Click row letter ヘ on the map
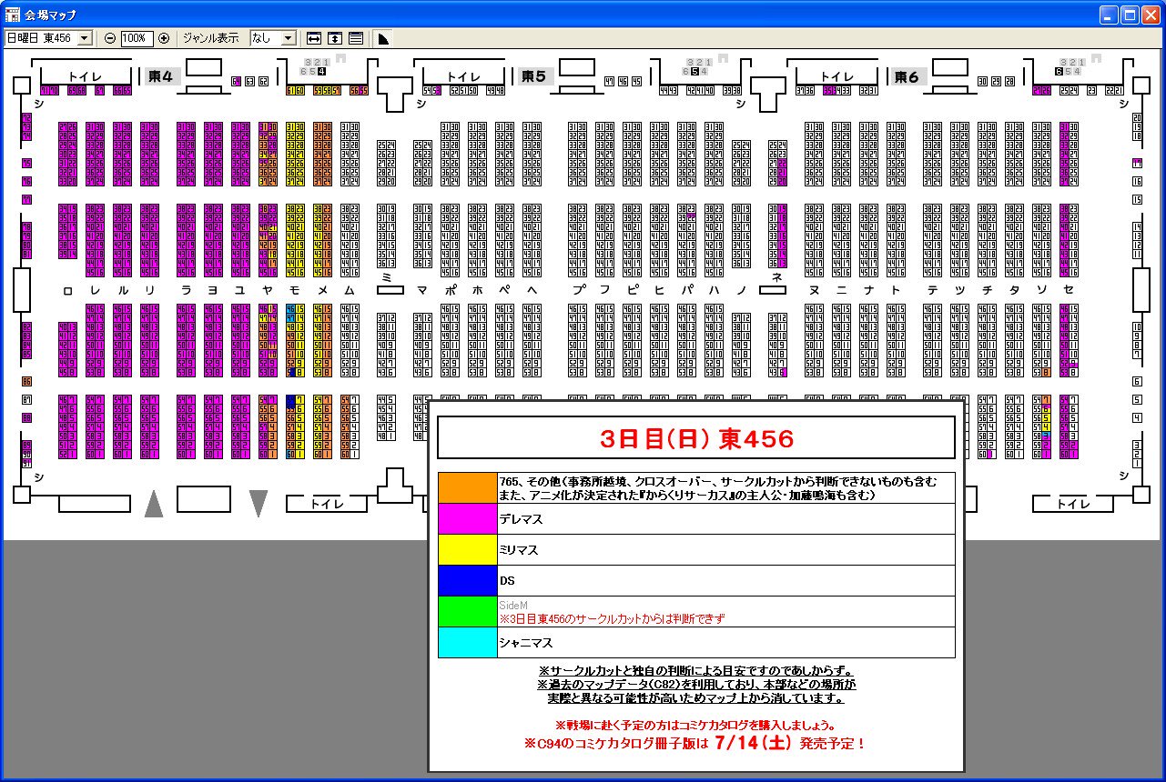The height and width of the screenshot is (782, 1166). click(x=532, y=290)
